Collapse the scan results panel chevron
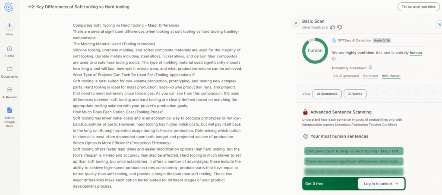The image size is (442, 195). pos(296,23)
